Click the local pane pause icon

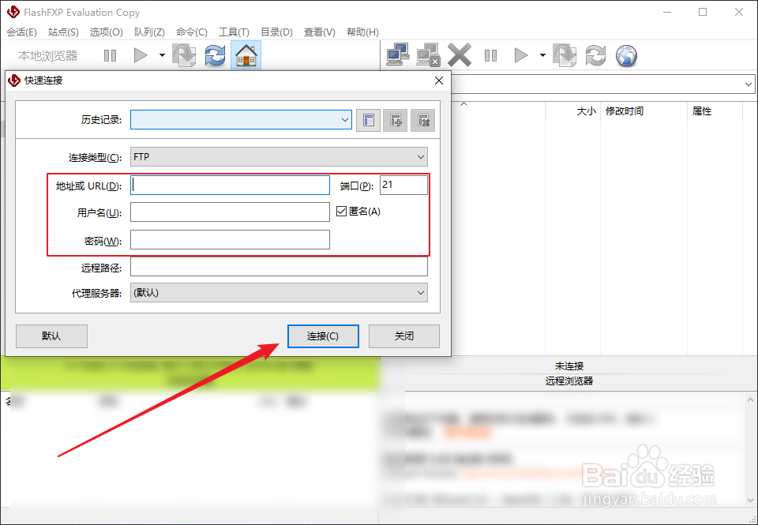point(111,55)
